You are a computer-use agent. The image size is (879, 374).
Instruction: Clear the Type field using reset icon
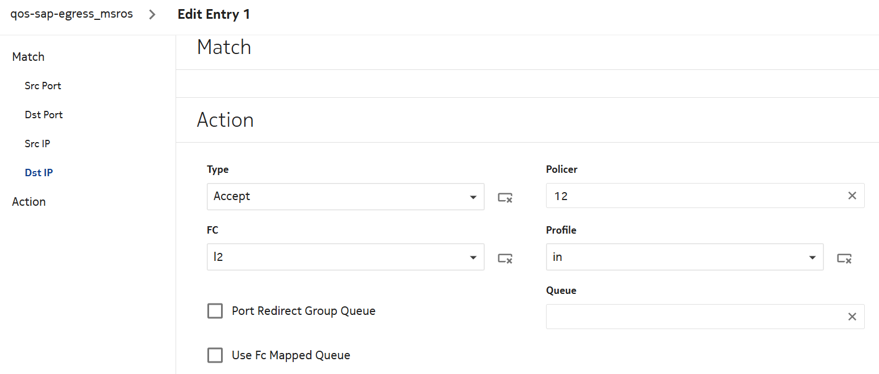(505, 197)
